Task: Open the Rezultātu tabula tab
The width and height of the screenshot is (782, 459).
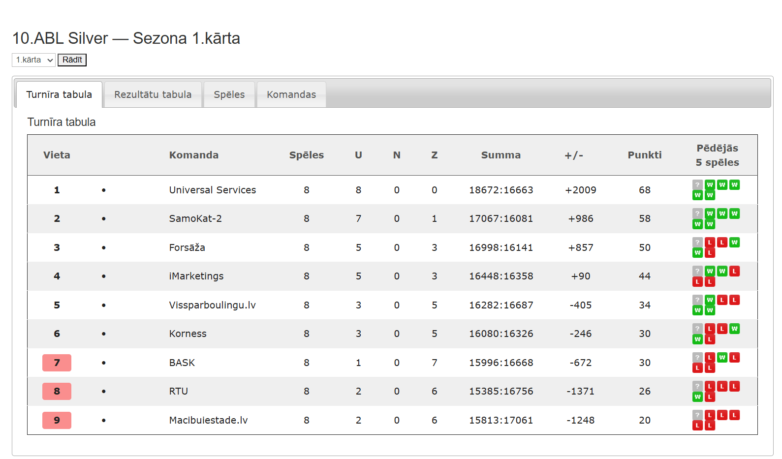Action: pos(153,94)
